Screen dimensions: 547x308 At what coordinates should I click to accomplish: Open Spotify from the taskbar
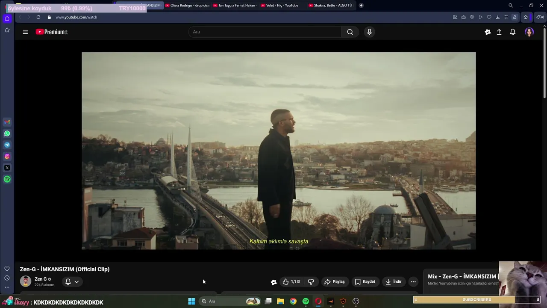[306, 301]
